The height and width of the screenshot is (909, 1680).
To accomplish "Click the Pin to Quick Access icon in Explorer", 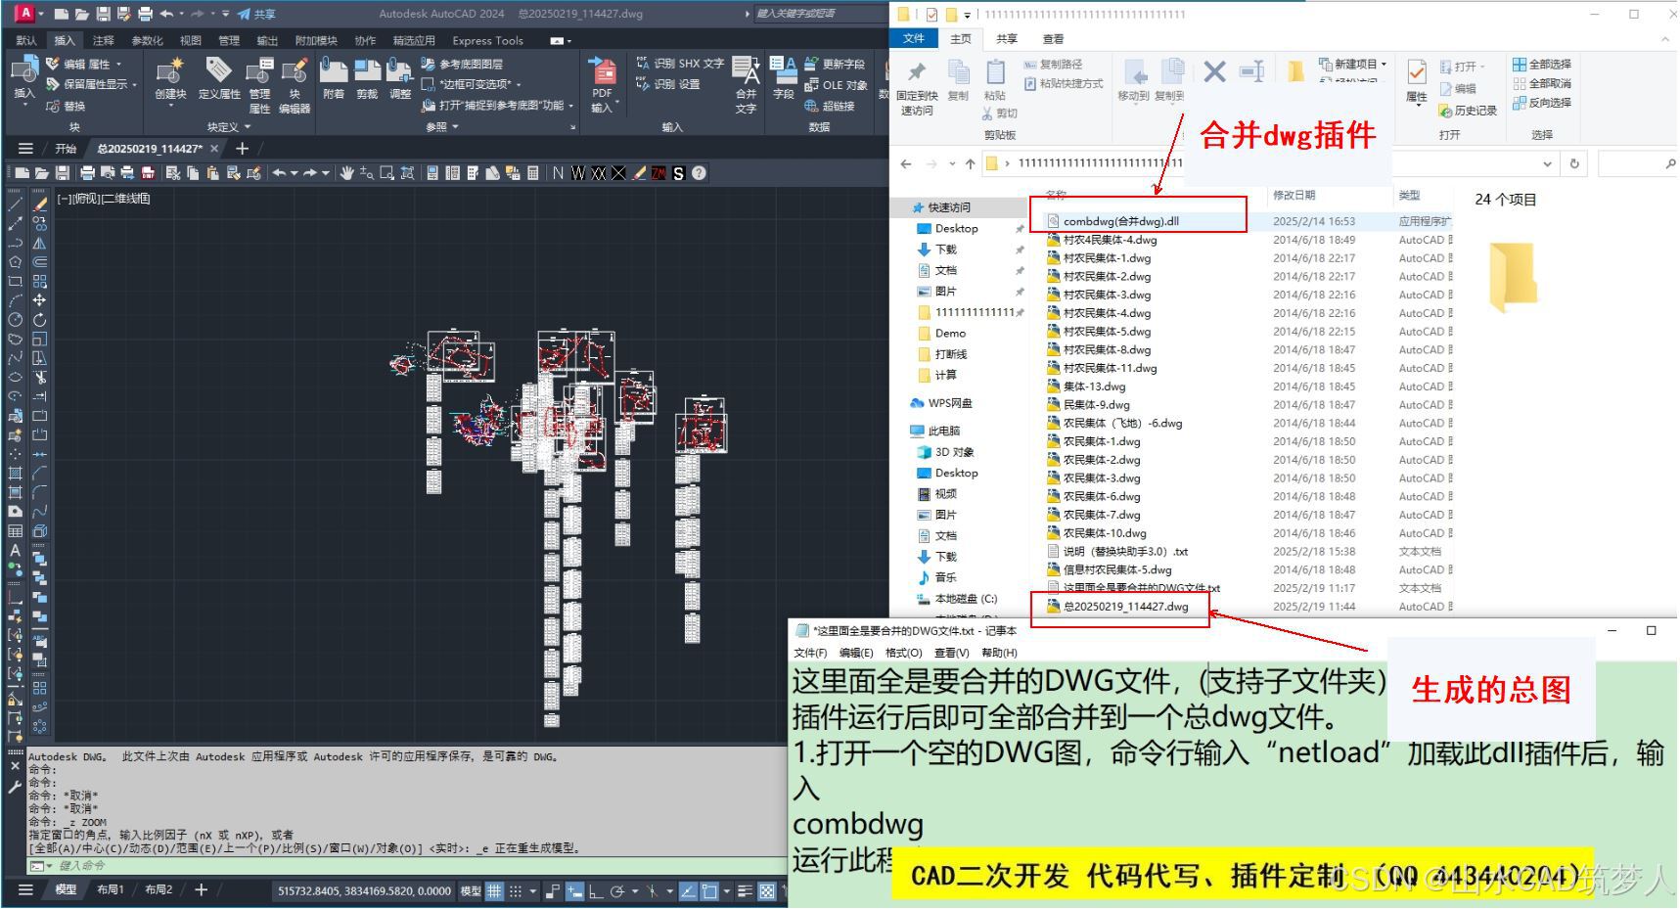I will pos(917,73).
